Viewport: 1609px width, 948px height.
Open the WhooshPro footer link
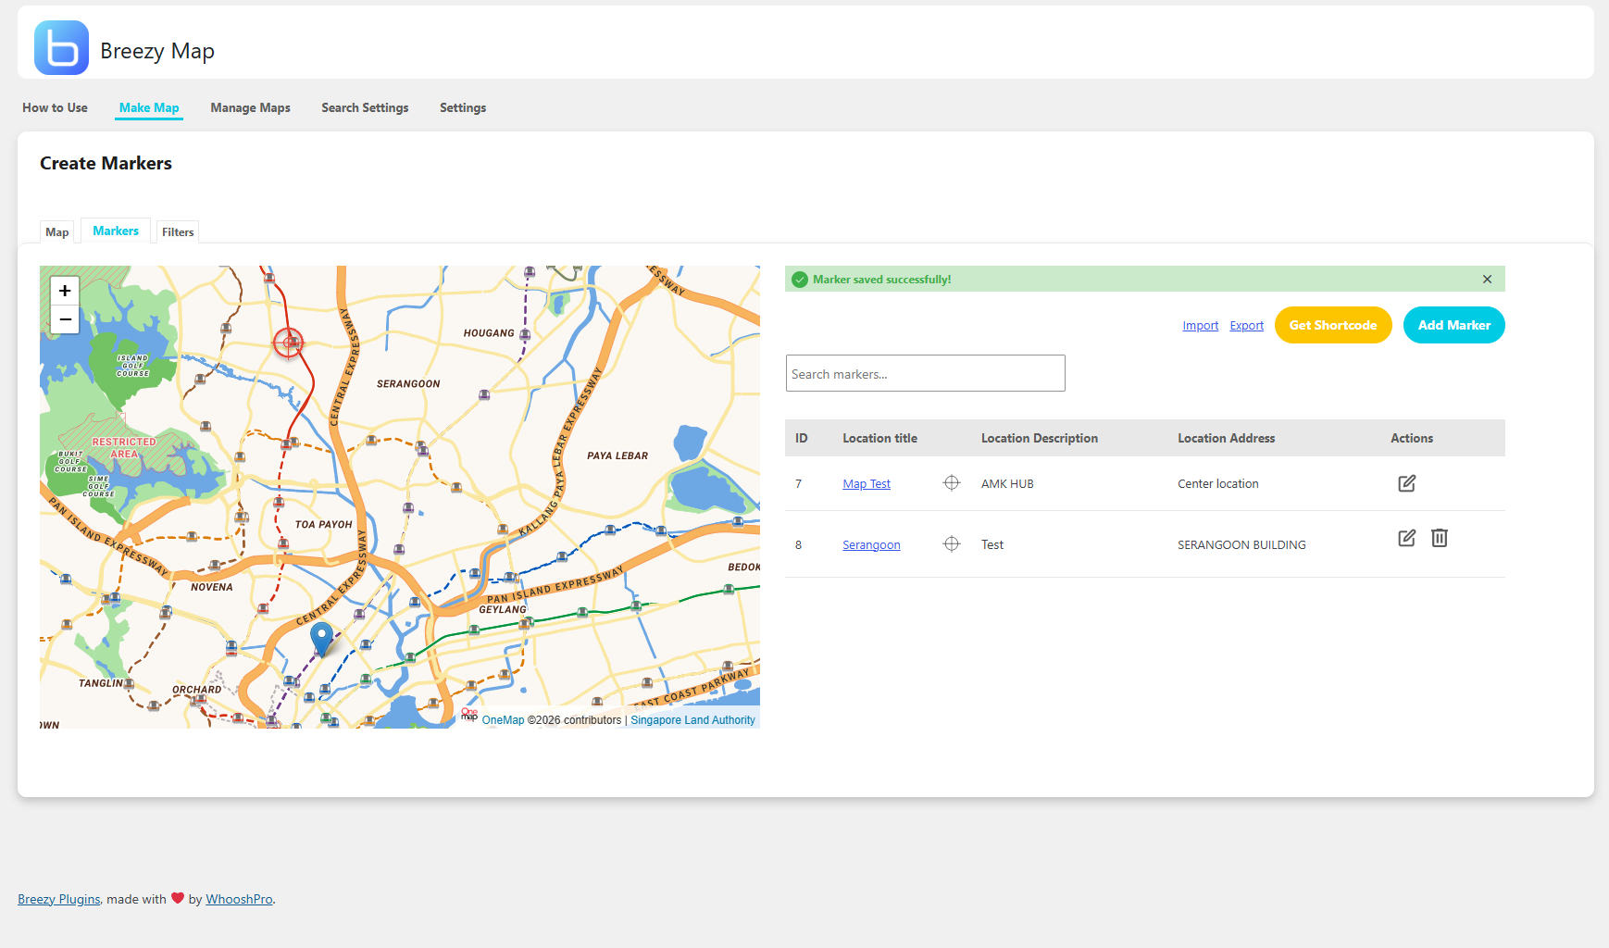(x=239, y=899)
